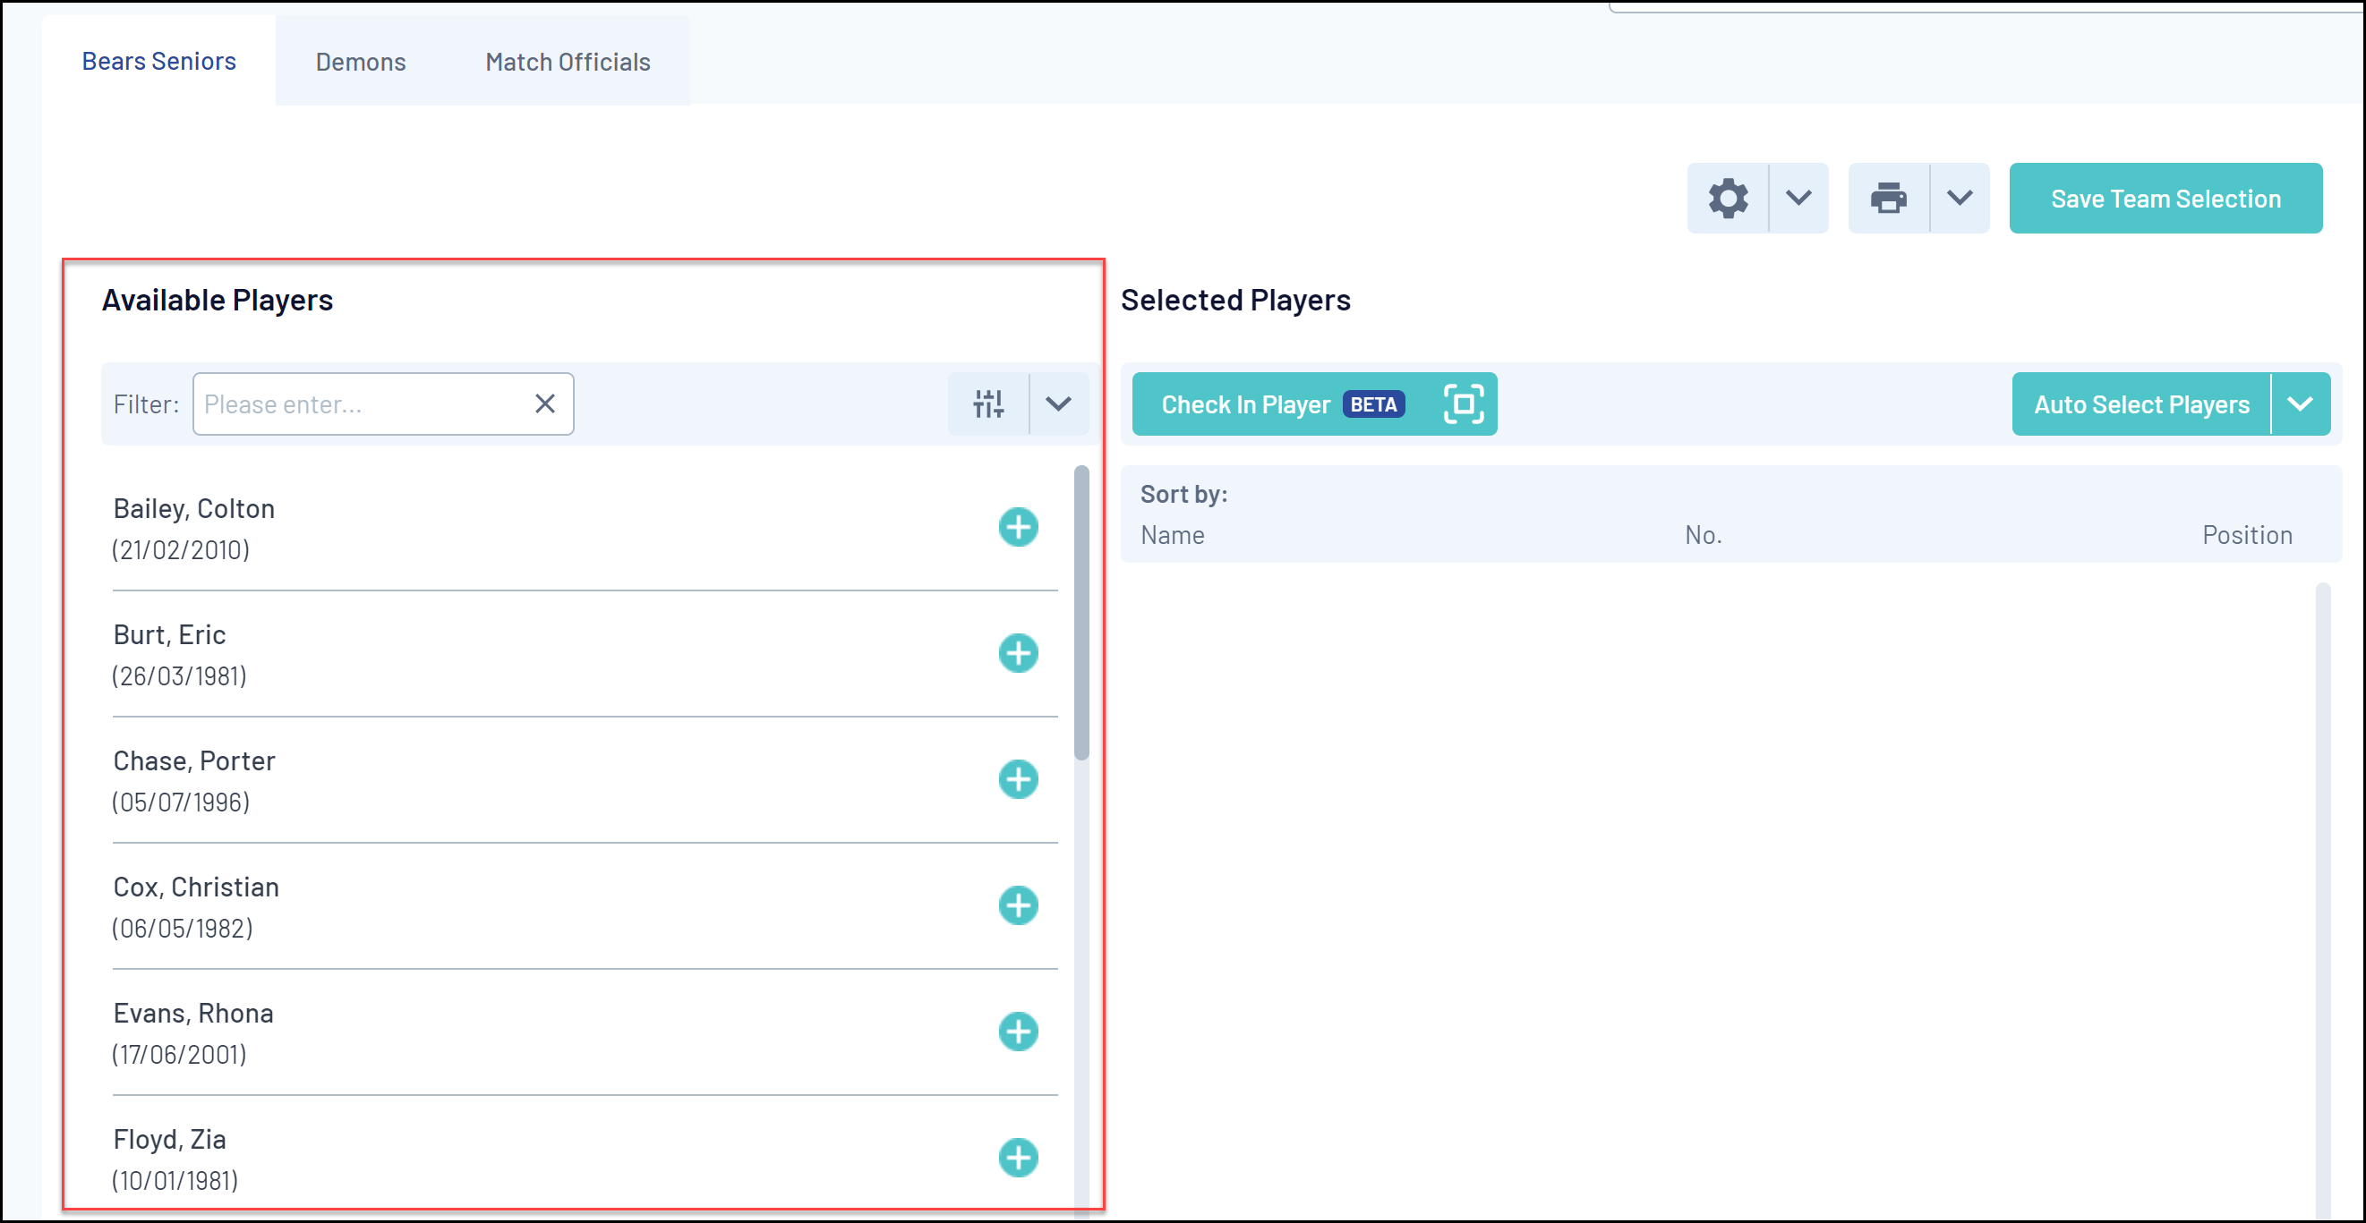
Task: Add Burt, Eric to selected players
Action: tap(1018, 653)
